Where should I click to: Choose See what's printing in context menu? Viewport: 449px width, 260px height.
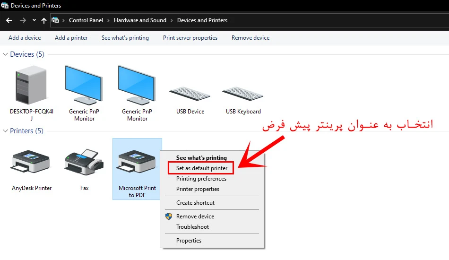click(201, 158)
